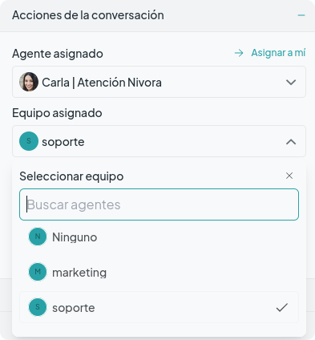Image resolution: width=315 pixels, height=340 pixels.
Task: Click the S avatar icon in soporte list row
Action: 38,307
